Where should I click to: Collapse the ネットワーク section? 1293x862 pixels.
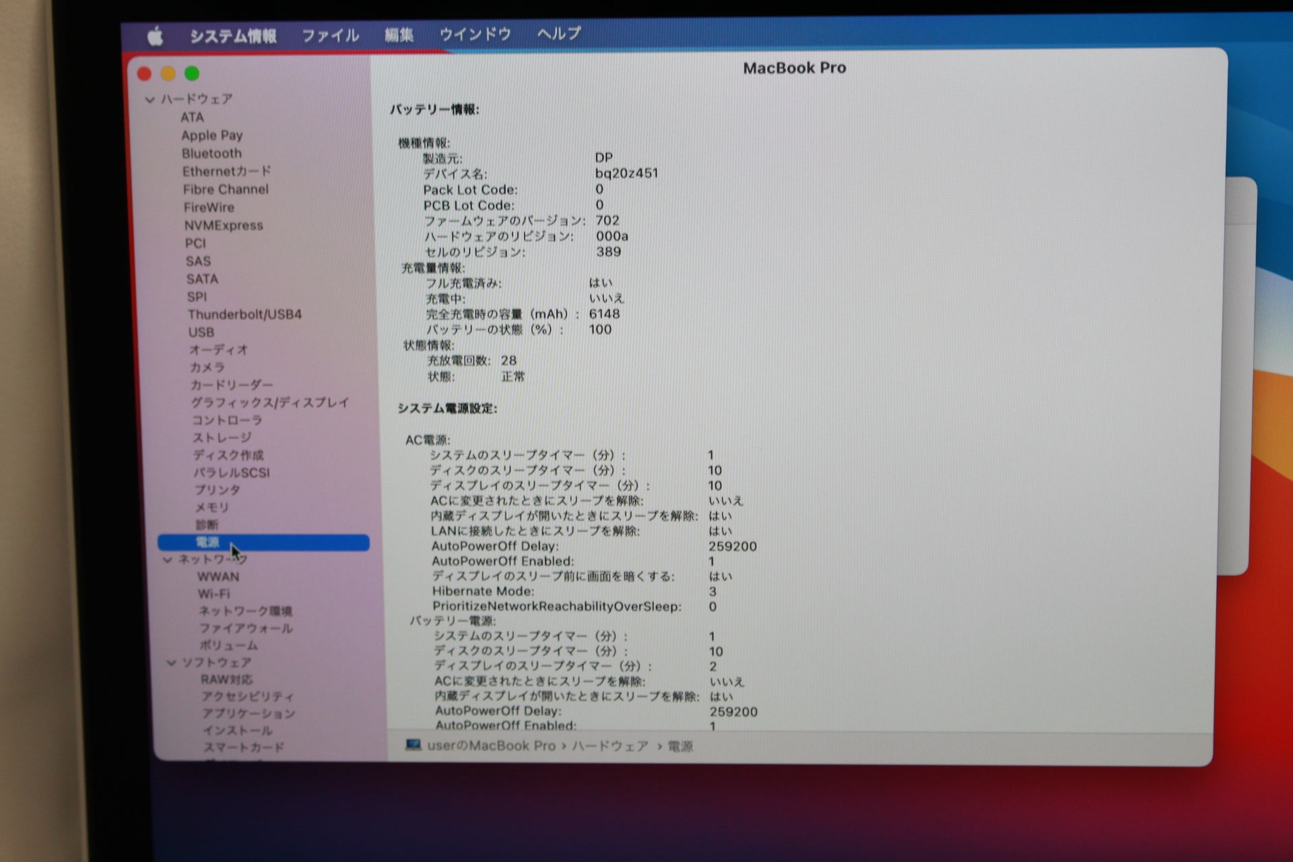pos(167,560)
